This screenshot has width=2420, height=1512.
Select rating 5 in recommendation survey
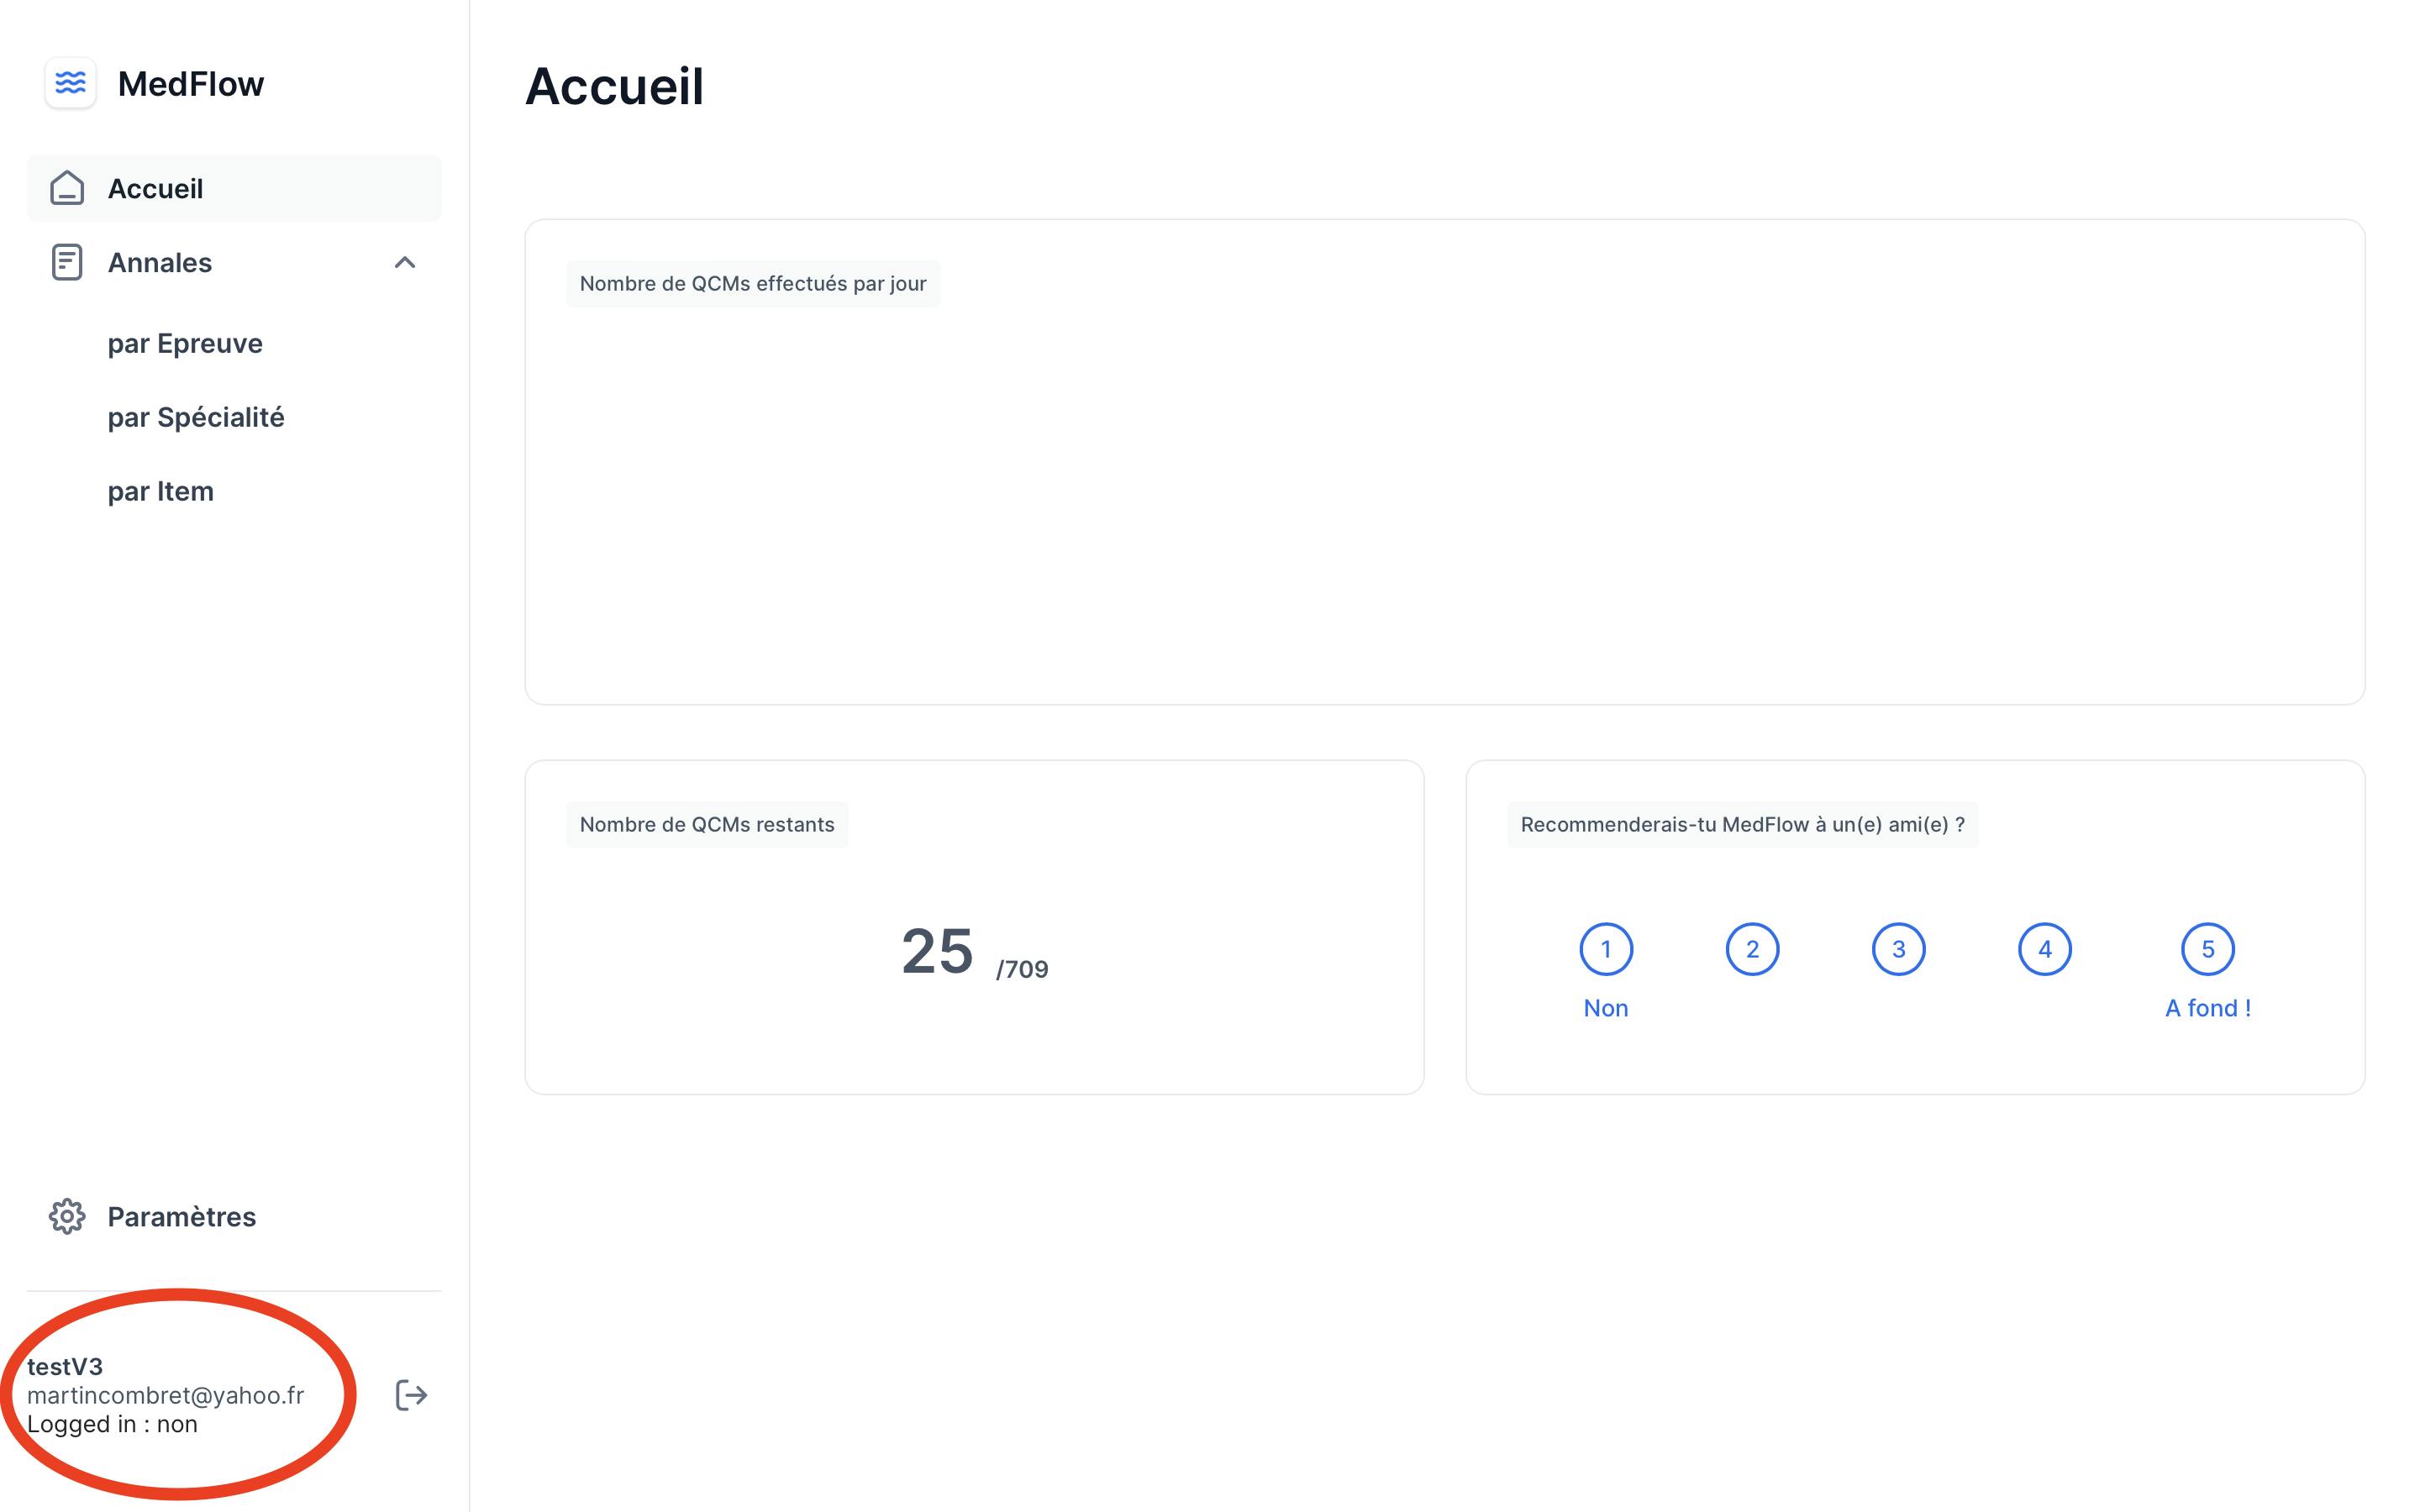[x=2207, y=949]
